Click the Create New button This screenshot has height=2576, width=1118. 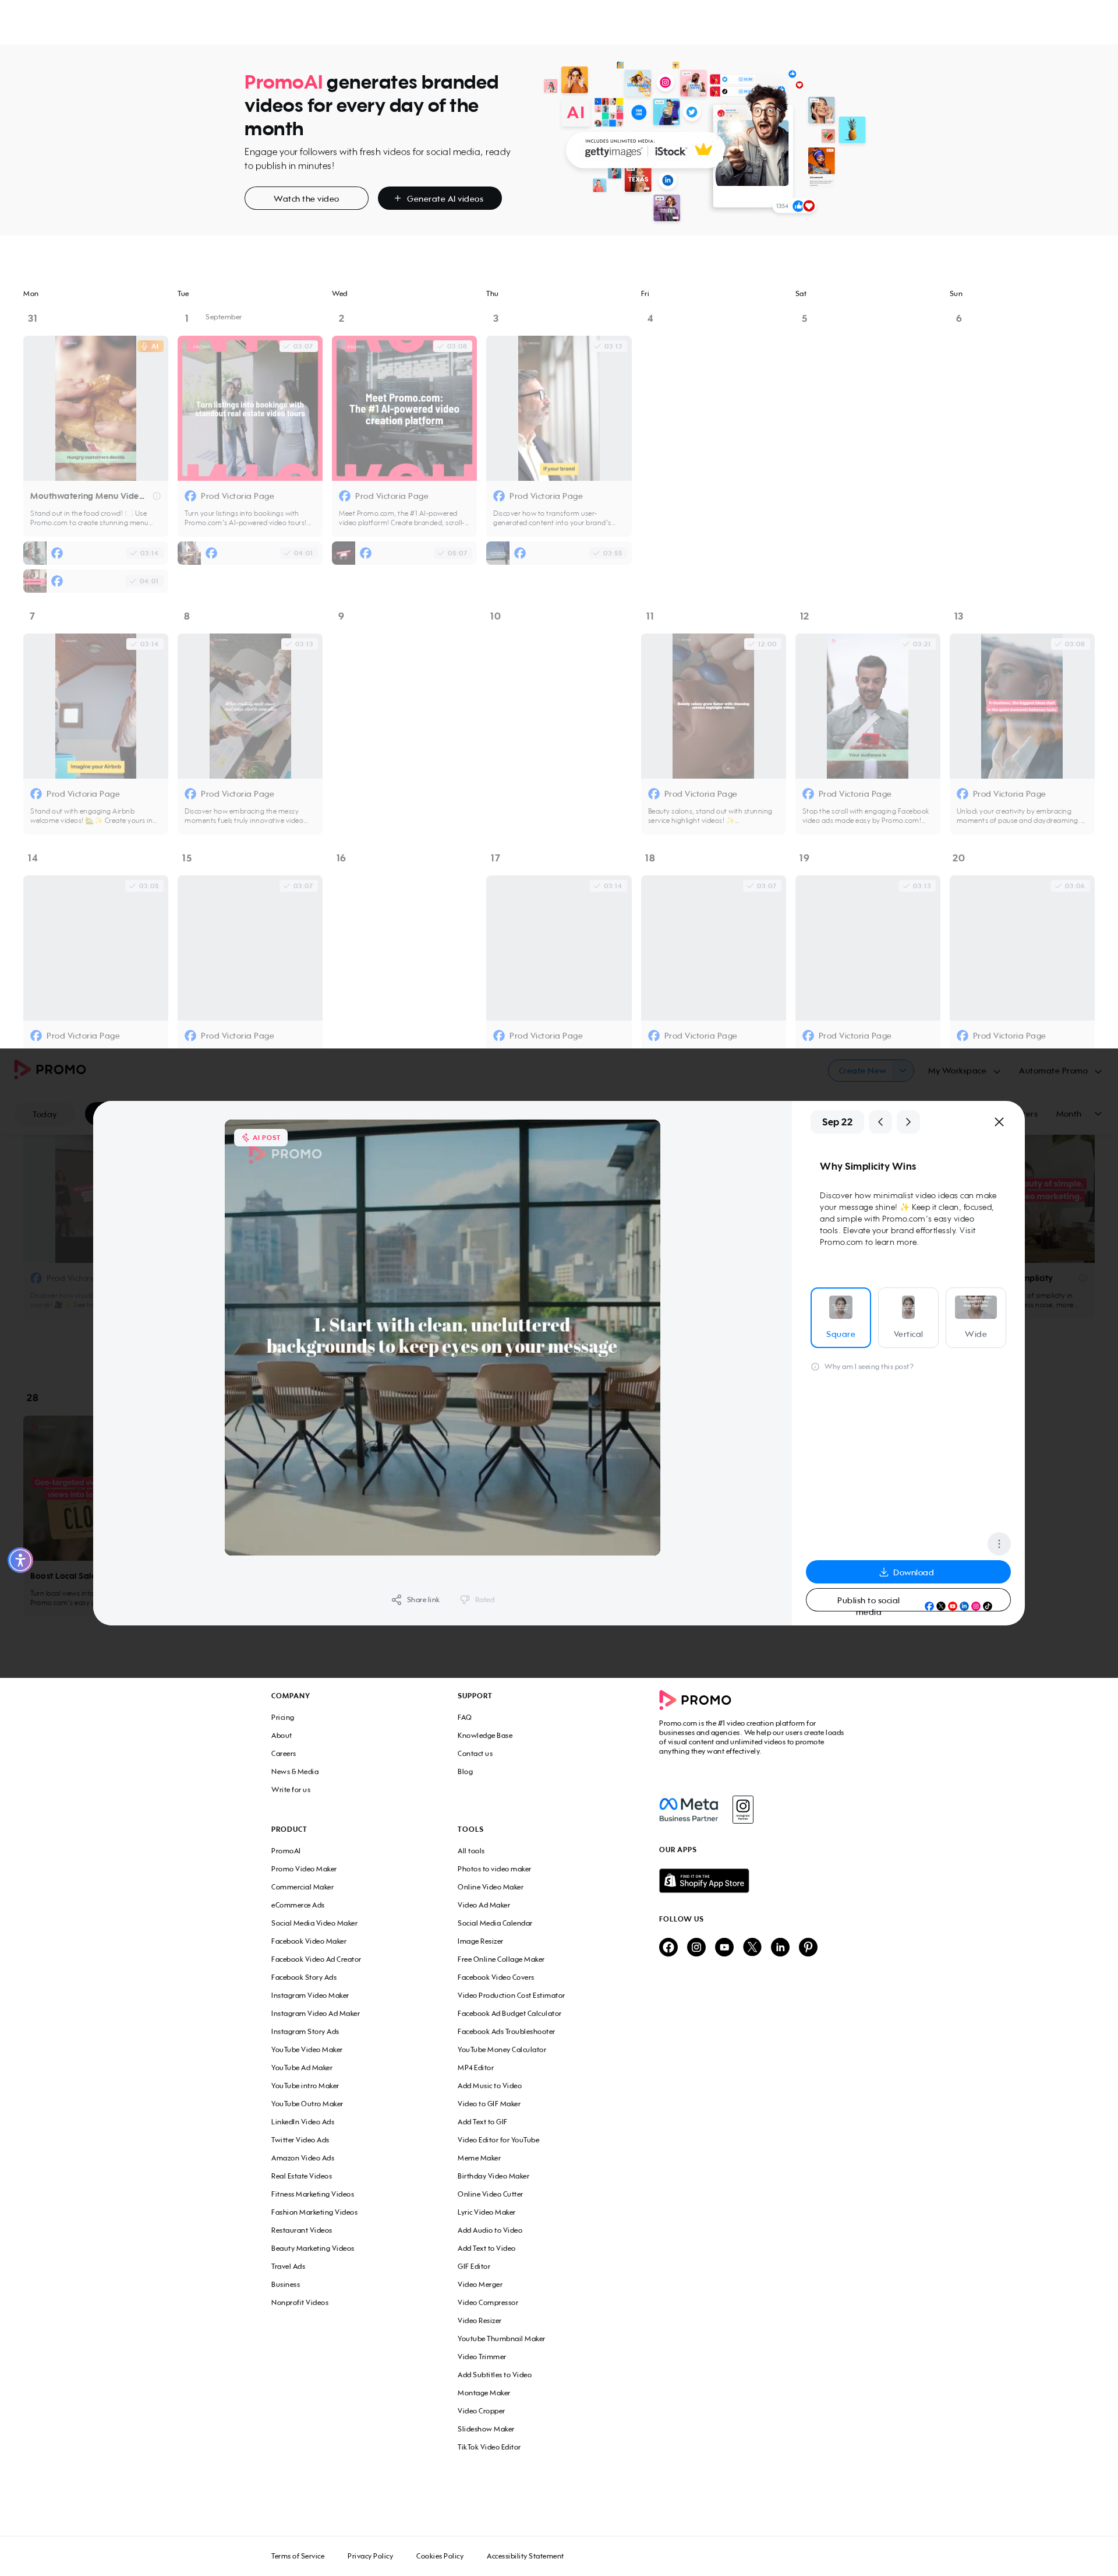tap(861, 1071)
